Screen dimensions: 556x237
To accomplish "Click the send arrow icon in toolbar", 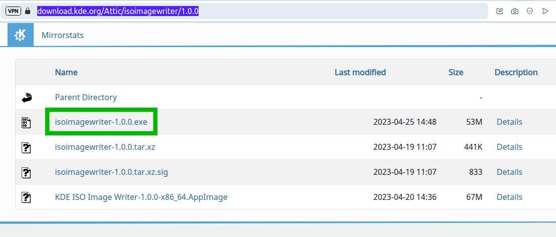I will point(545,12).
